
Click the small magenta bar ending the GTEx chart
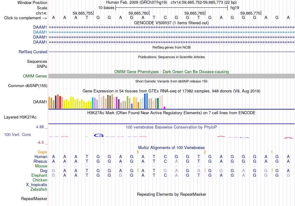tap(165, 108)
